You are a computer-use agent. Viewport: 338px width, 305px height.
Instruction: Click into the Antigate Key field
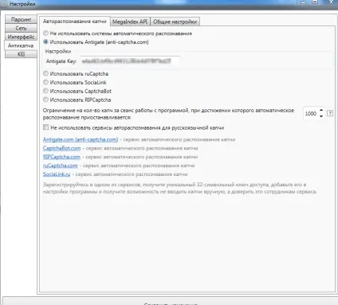[130, 61]
